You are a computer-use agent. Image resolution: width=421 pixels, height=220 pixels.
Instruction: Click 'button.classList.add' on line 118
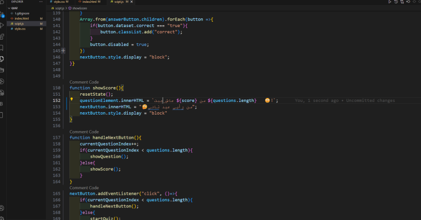pyautogui.click(x=126, y=32)
